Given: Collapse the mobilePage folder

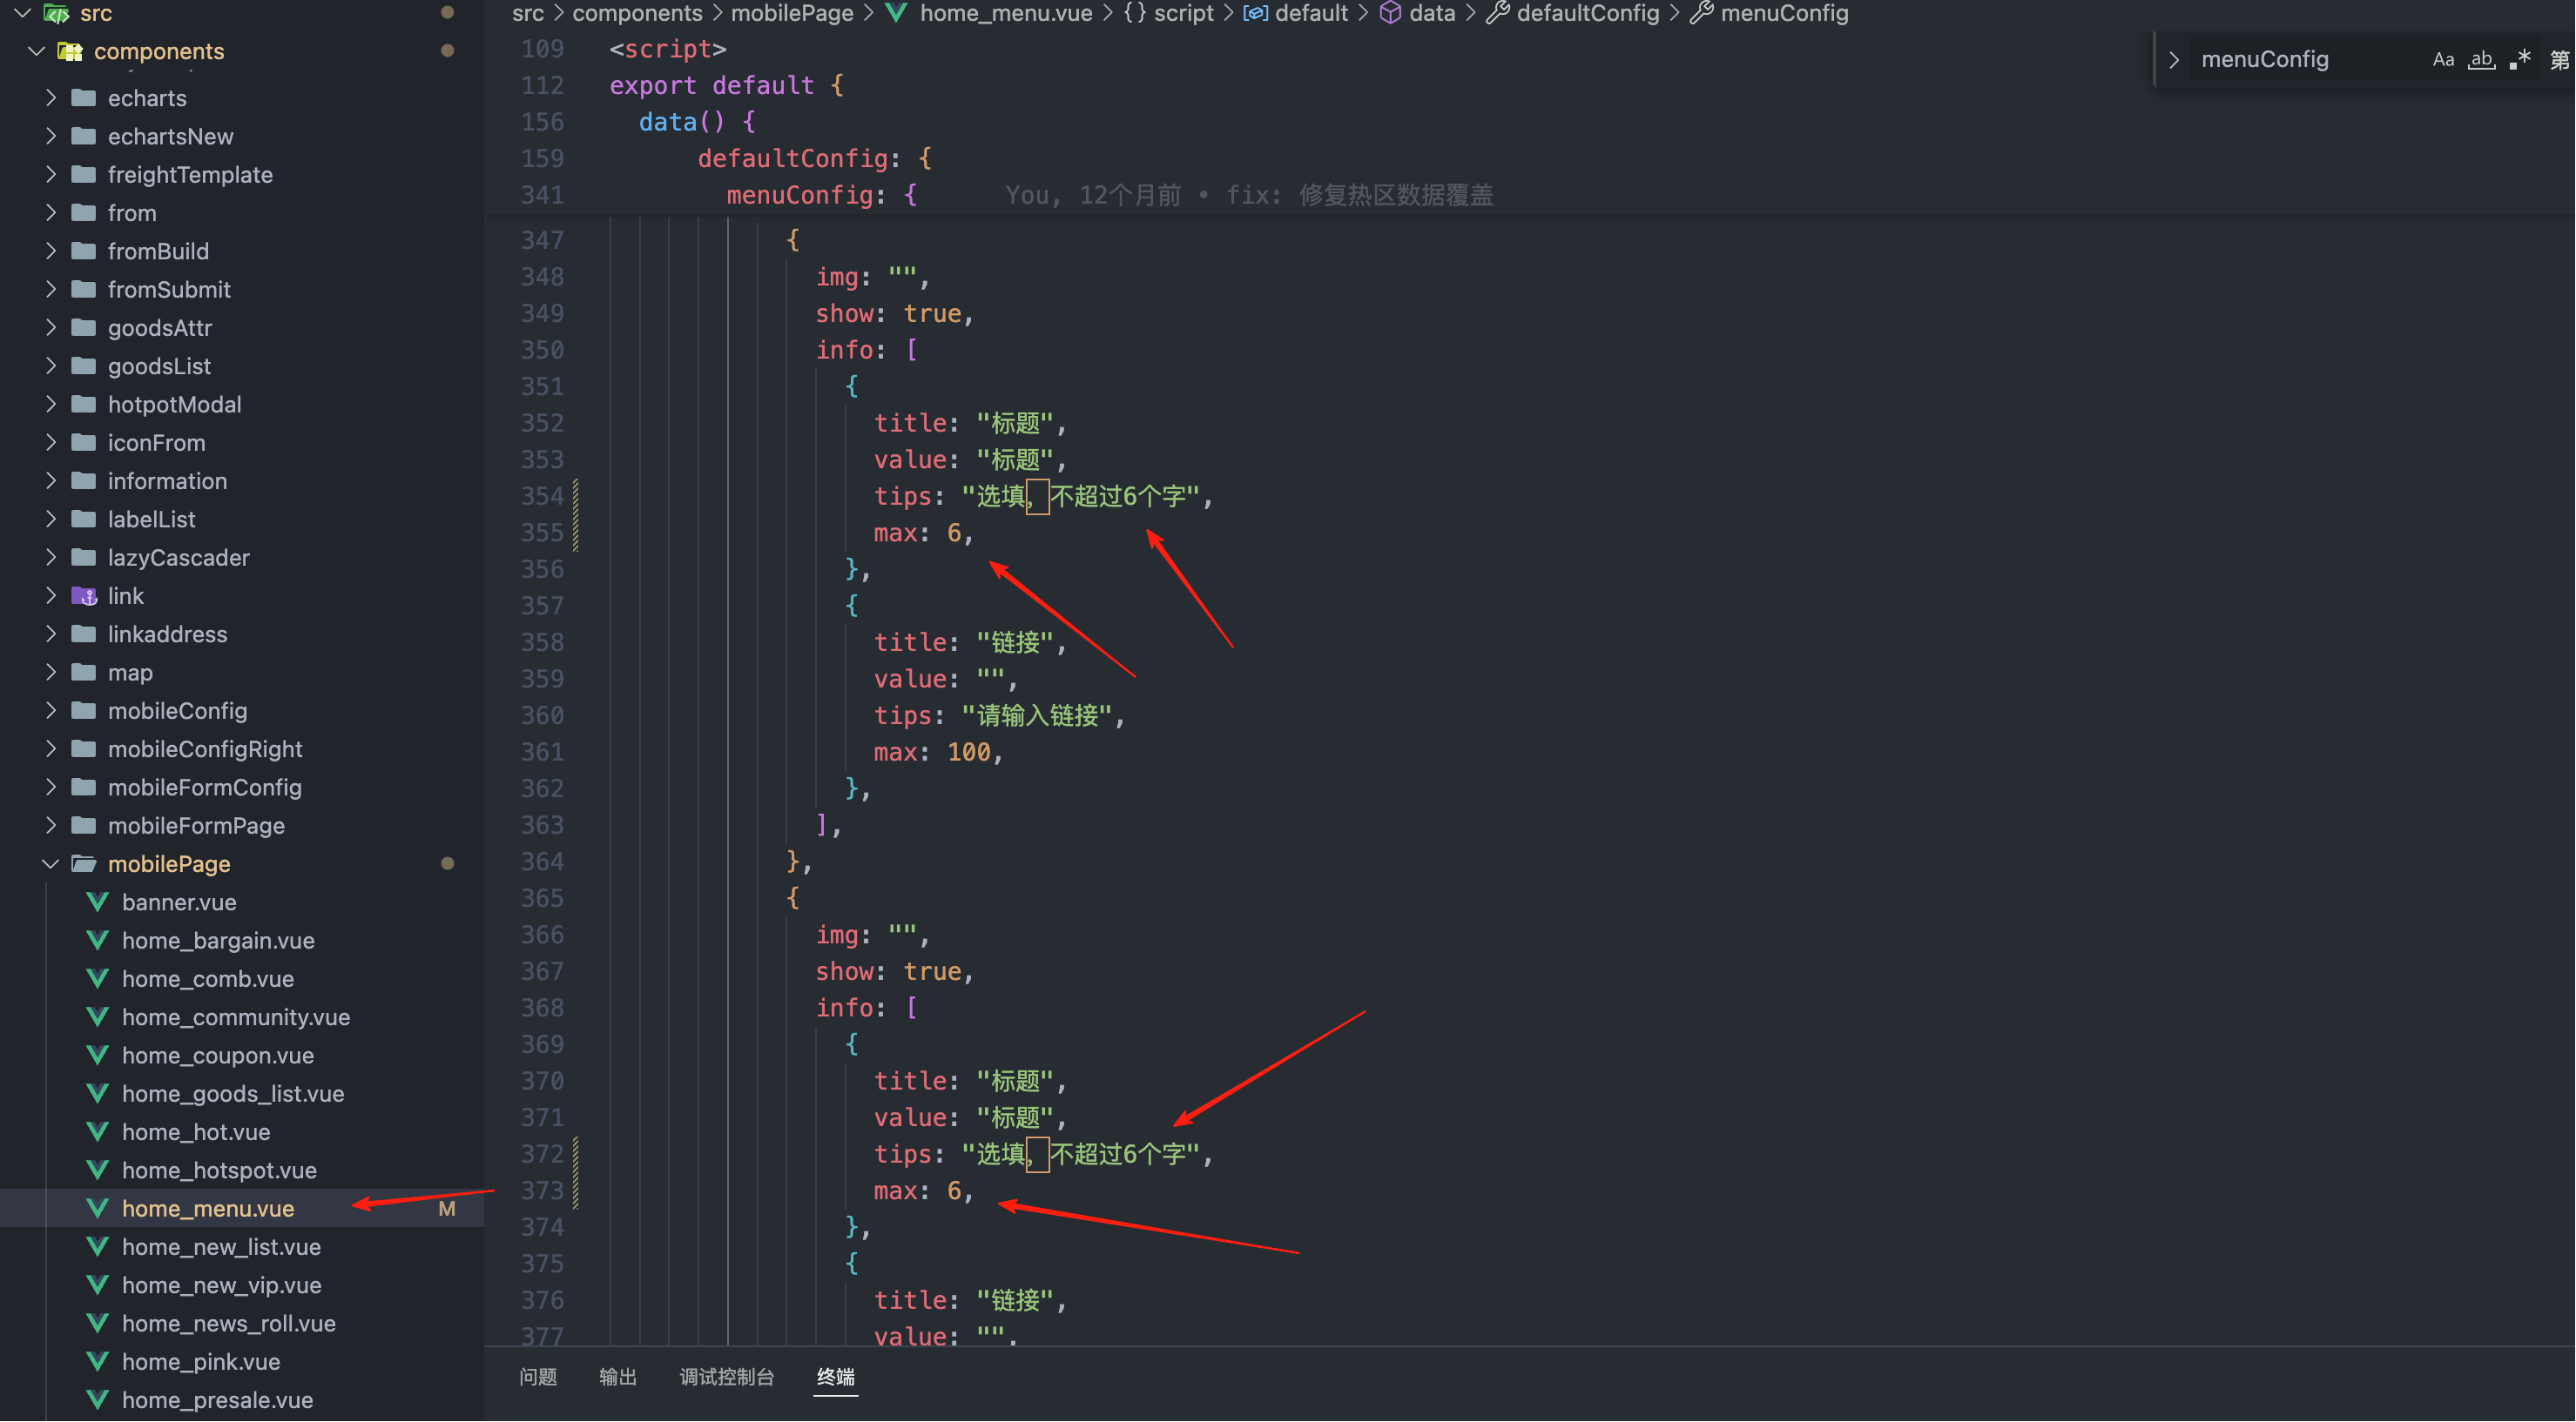Looking at the screenshot, I should [51, 864].
